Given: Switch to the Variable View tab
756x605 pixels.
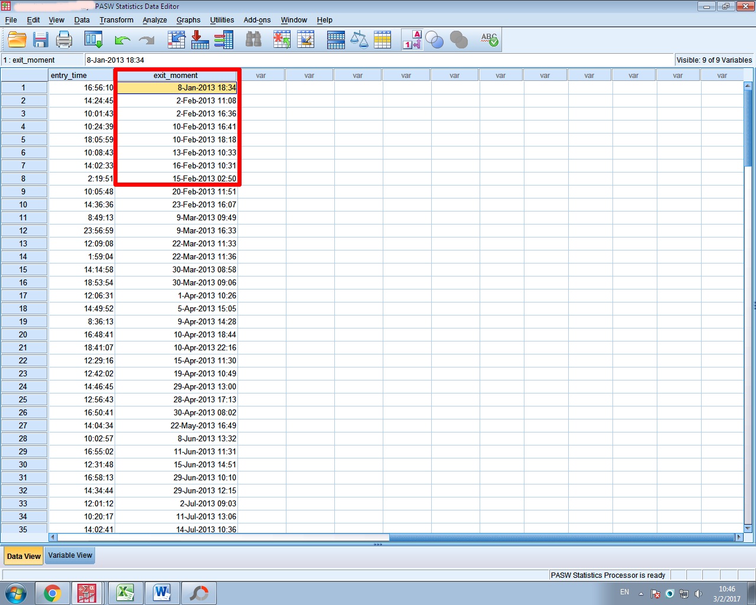Looking at the screenshot, I should click(70, 555).
